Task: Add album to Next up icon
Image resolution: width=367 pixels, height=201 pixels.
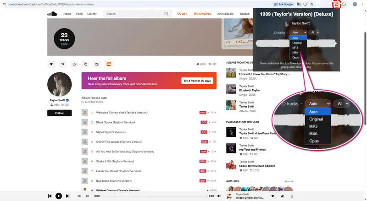Action: click(97, 64)
